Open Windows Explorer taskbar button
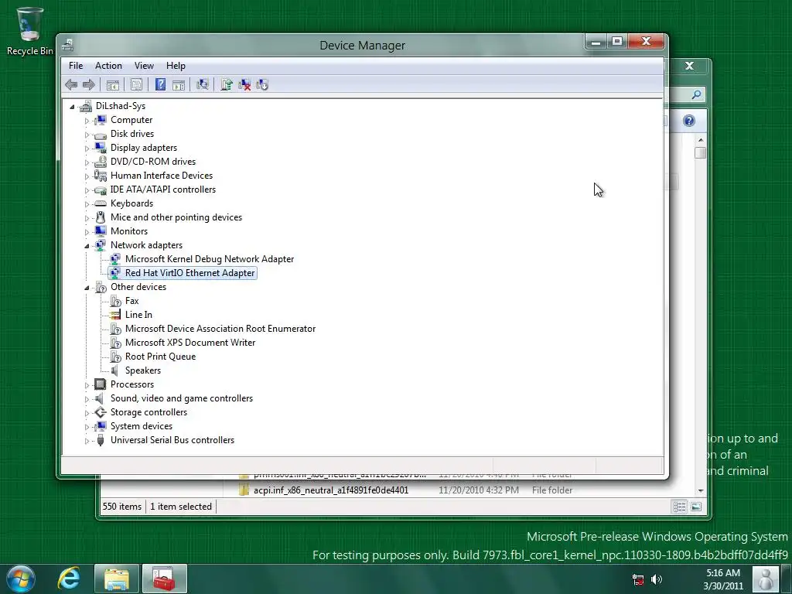Viewport: 792px width, 594px height. 117,579
